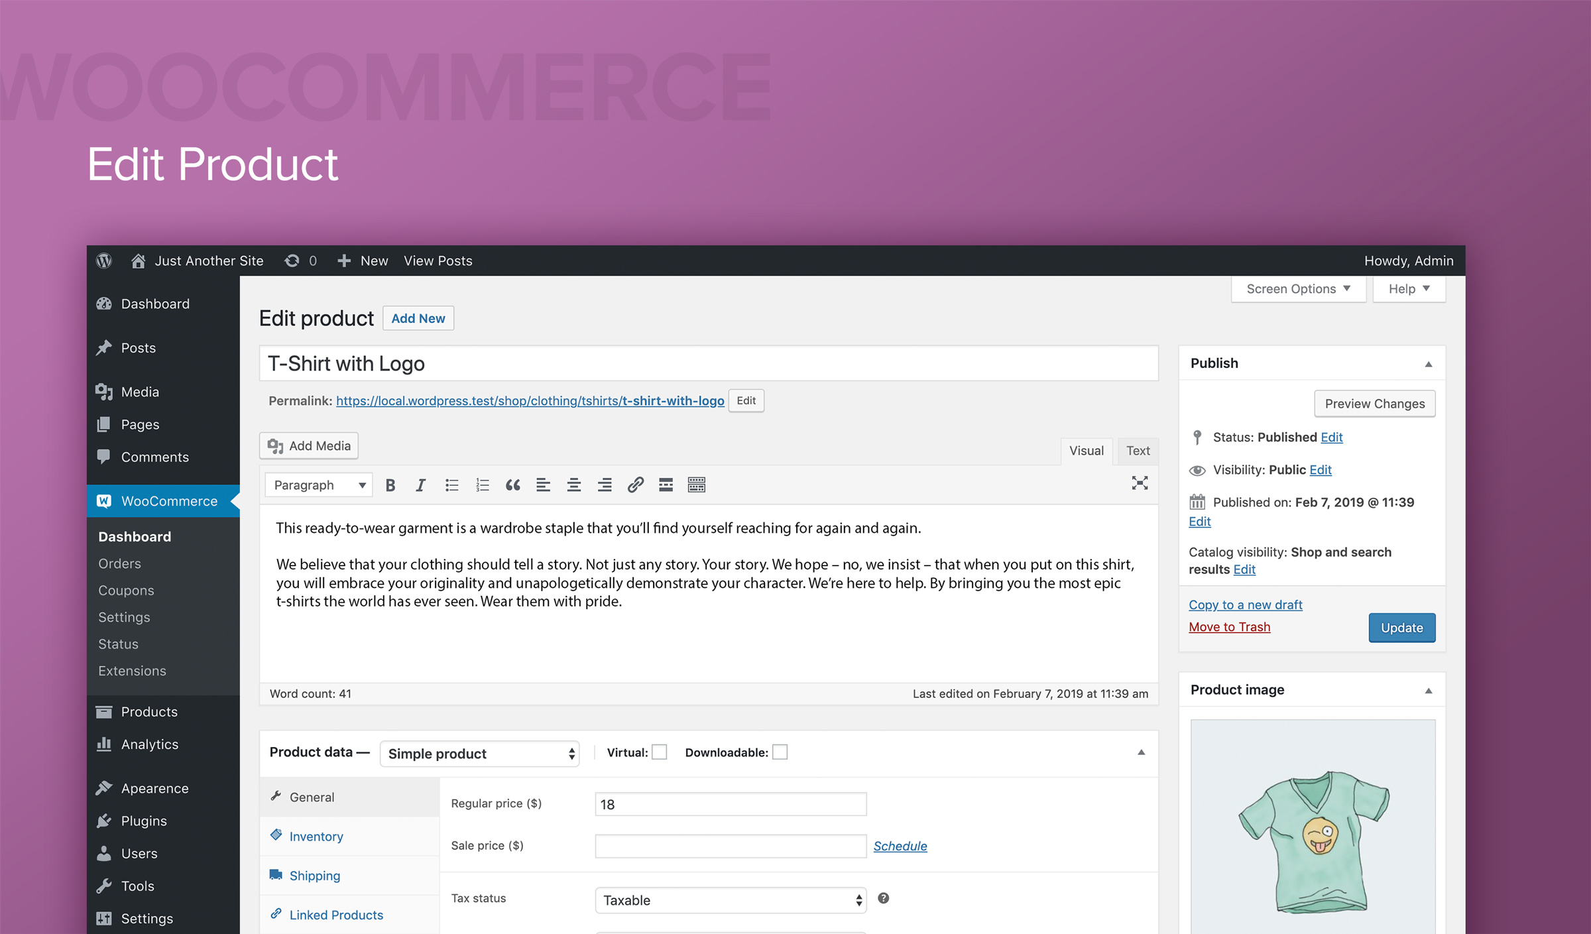Open the Inventory product data tab

316,837
